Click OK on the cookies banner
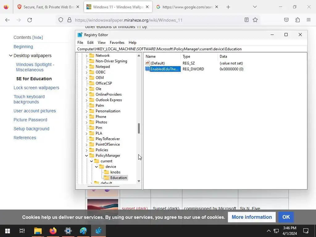This screenshot has width=316, height=237. pos(286,217)
